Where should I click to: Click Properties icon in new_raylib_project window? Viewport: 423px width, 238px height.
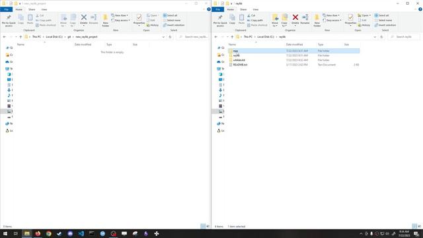[x=139, y=18]
